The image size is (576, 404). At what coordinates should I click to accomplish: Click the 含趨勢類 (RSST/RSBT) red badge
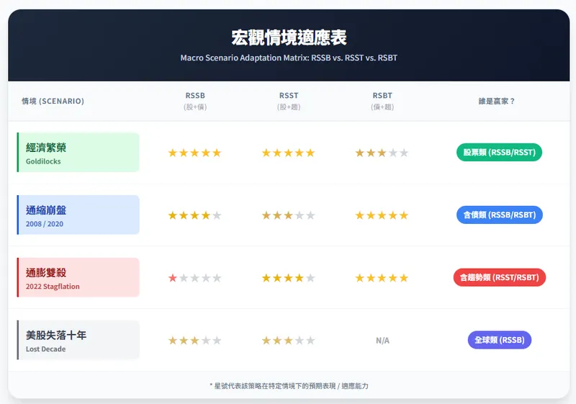[499, 277]
